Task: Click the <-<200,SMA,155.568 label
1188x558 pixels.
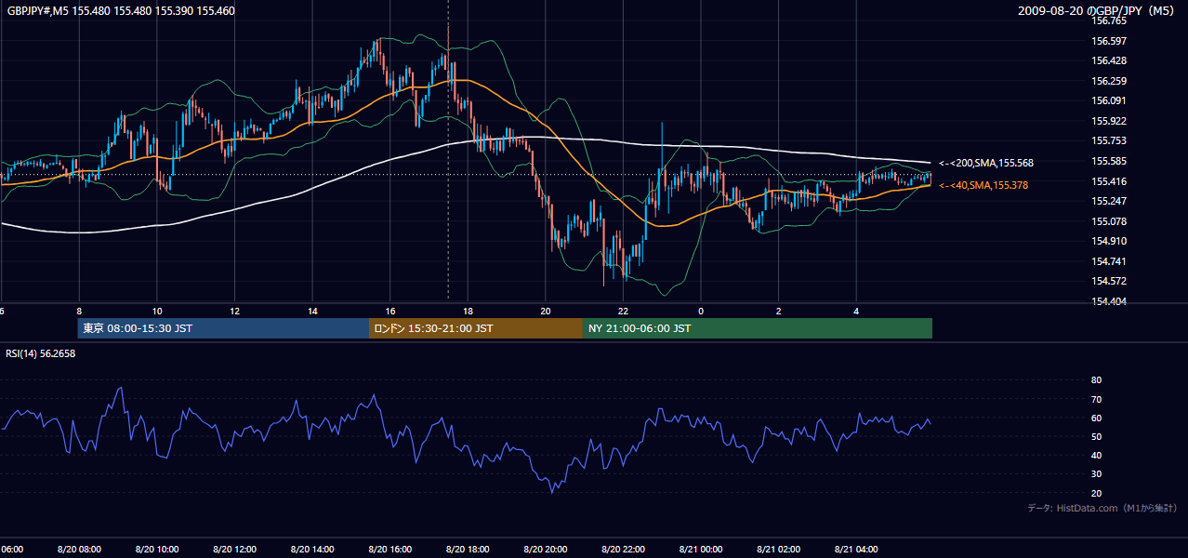Action: coord(986,163)
